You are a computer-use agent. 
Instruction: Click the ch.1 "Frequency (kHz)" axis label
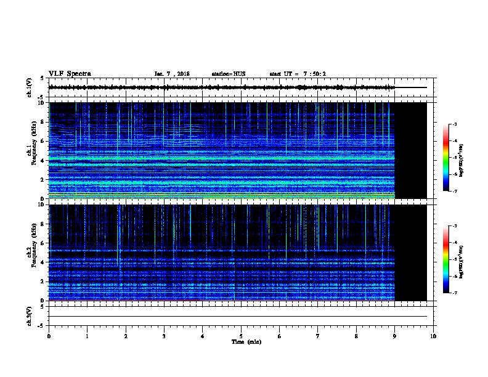[35, 144]
